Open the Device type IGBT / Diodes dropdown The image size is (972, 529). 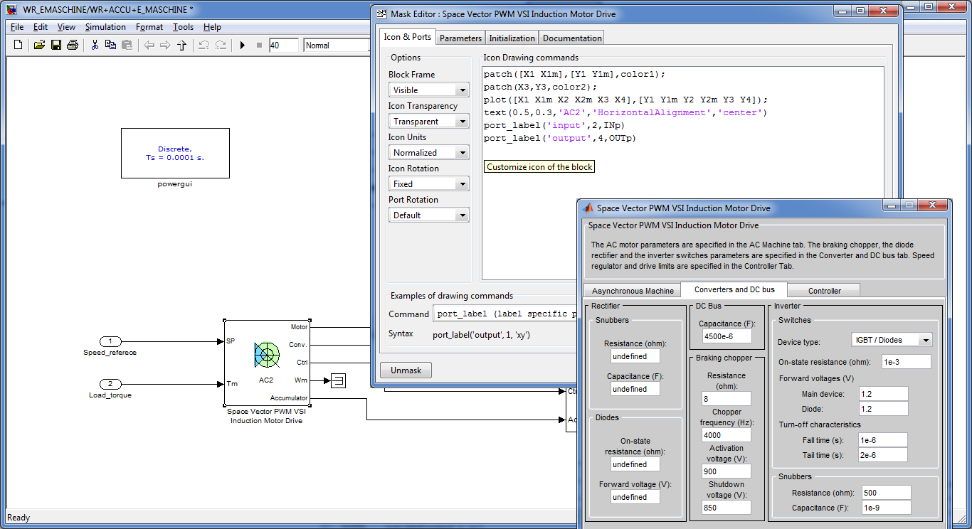tap(892, 341)
